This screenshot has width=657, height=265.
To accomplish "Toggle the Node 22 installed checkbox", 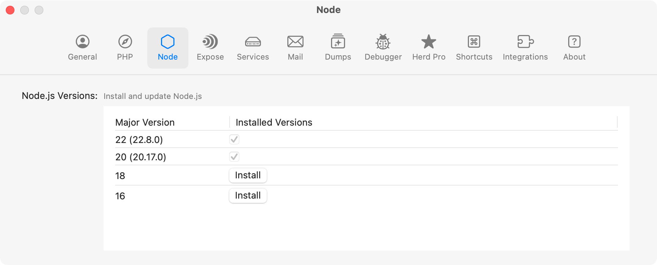I will click(234, 139).
